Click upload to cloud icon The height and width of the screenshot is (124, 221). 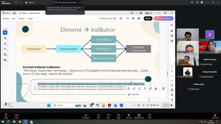[133, 19]
